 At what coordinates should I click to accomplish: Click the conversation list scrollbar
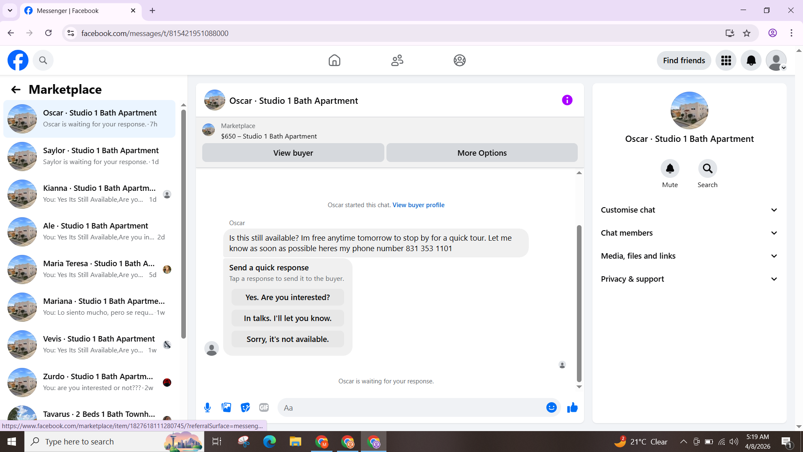[183, 224]
